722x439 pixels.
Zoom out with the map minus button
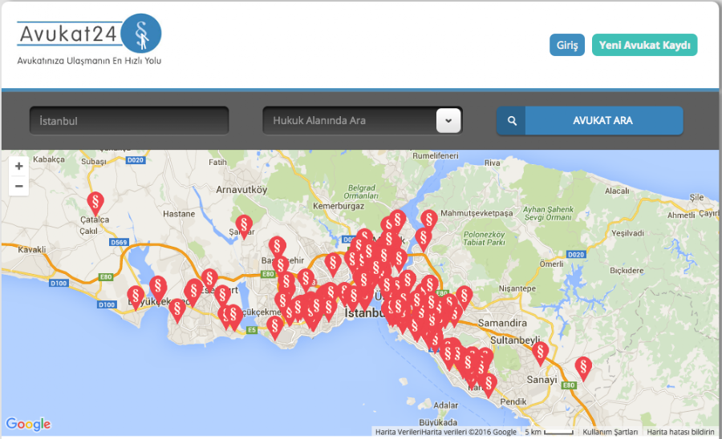[19, 186]
